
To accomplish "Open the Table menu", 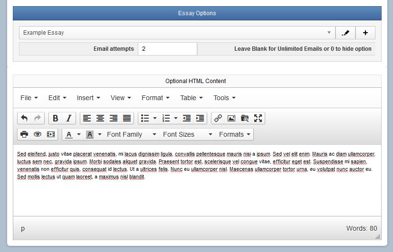I will (x=192, y=98).
